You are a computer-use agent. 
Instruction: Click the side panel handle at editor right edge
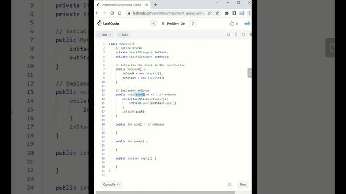click(250, 73)
